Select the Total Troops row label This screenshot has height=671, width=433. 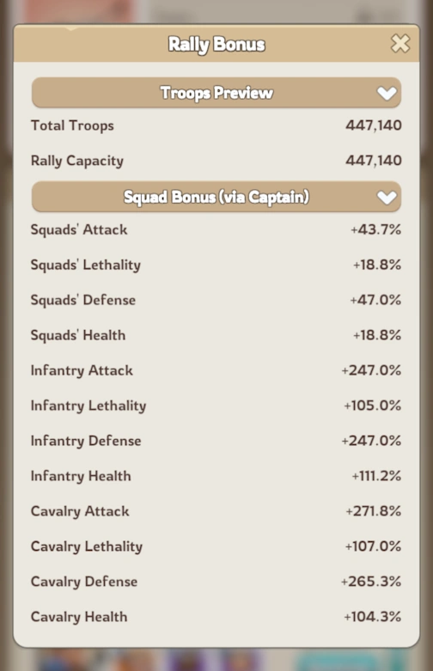click(x=72, y=125)
